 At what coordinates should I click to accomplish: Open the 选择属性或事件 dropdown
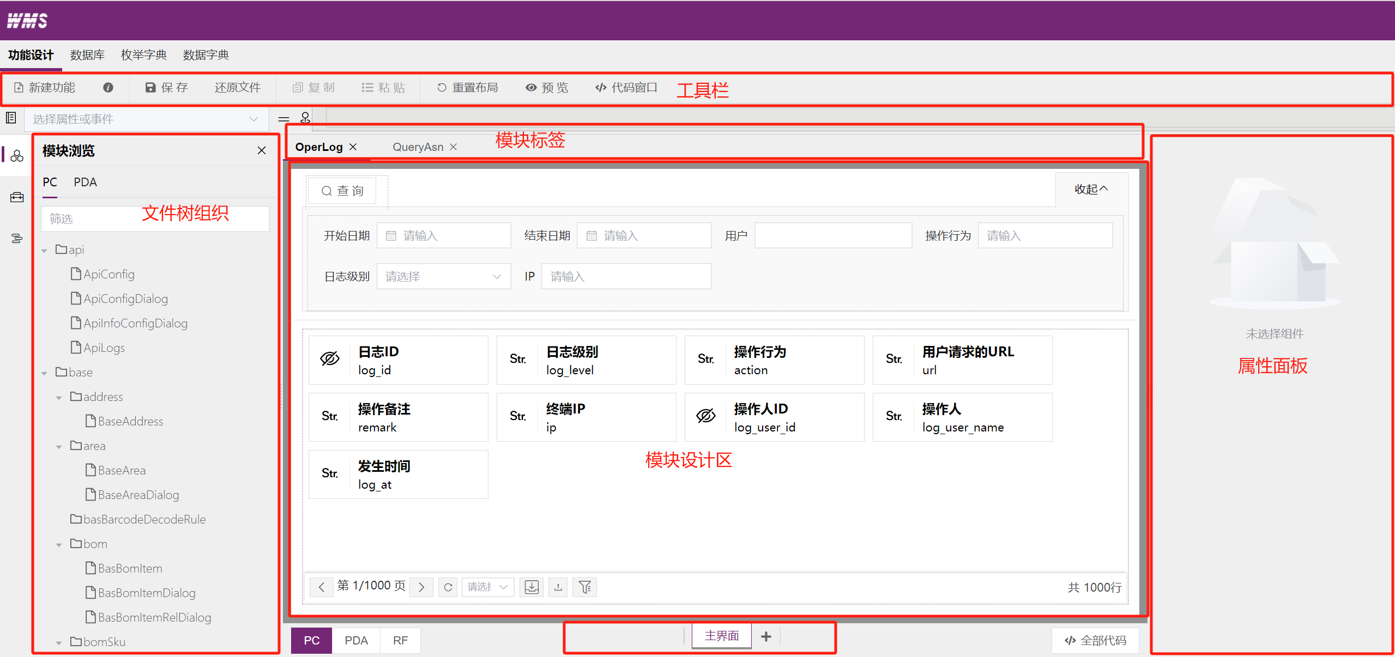146,119
